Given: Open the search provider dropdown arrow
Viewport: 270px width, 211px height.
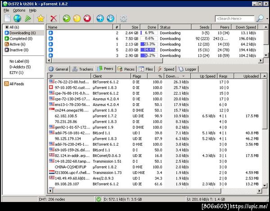Looking at the screenshot, I should tap(267, 18).
